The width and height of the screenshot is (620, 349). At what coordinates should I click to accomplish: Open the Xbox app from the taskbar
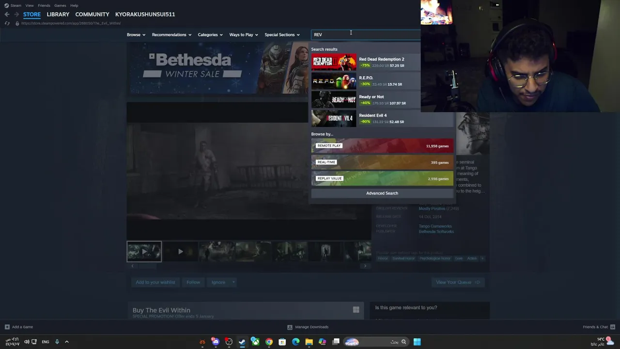255,342
